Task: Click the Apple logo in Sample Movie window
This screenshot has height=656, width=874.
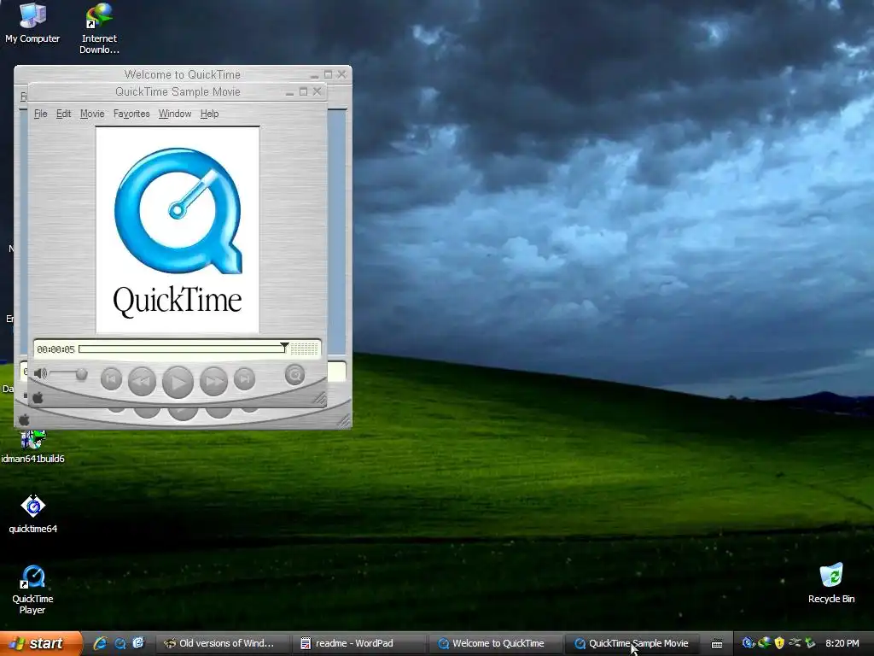Action: 38,398
